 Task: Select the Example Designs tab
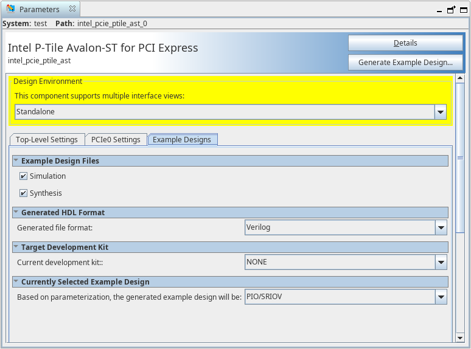pyautogui.click(x=182, y=140)
